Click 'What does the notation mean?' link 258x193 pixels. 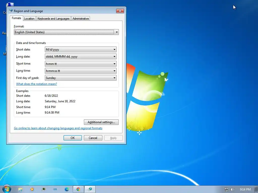tap(37, 84)
